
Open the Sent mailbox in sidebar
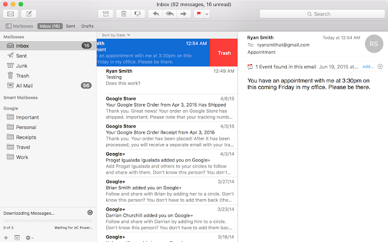tap(47, 56)
